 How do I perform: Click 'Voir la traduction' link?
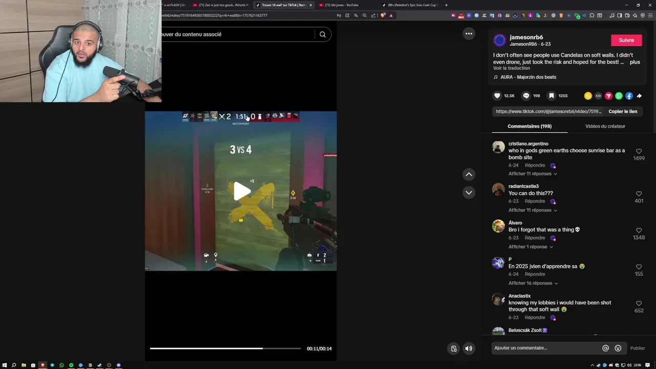point(511,68)
